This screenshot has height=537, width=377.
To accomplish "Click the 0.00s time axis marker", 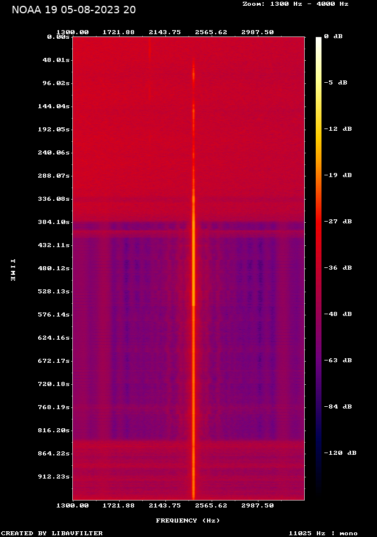I will [x=58, y=36].
